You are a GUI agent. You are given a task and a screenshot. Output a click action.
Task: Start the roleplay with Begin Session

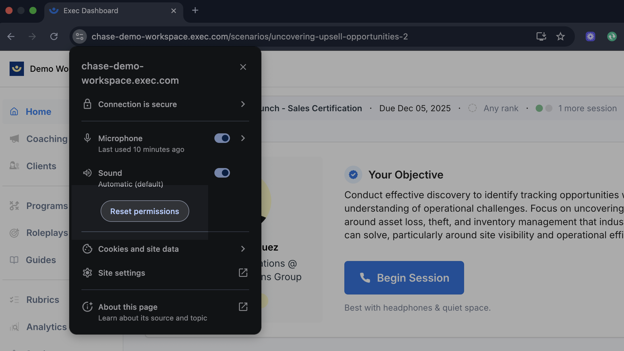(404, 278)
